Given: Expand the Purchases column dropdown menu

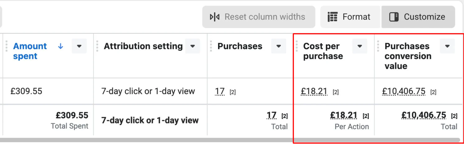Looking at the screenshot, I should tap(279, 46).
